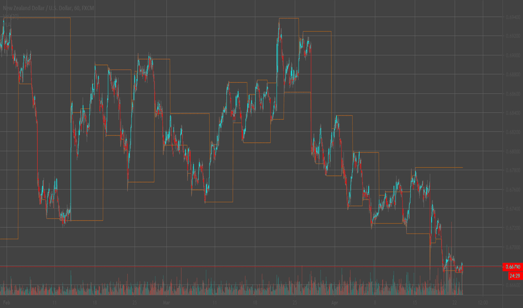
Task: Click the Feb label on the time axis
Action: (x=7, y=302)
